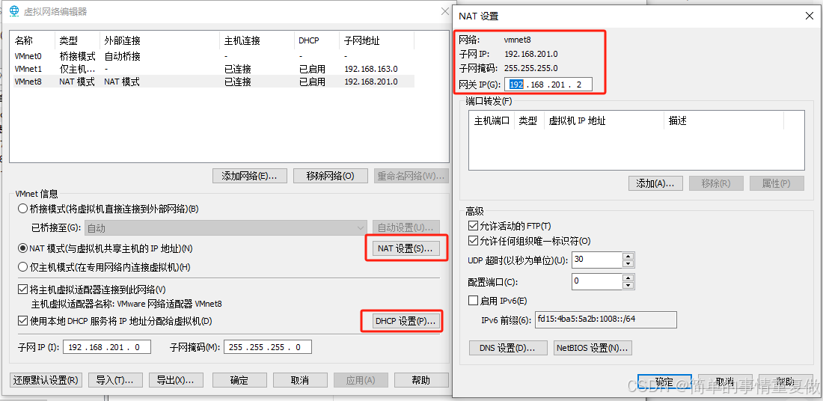Screen dimensions: 823x401
Task: Click 取消 in Virtual Network Editor window
Action: tap(299, 380)
